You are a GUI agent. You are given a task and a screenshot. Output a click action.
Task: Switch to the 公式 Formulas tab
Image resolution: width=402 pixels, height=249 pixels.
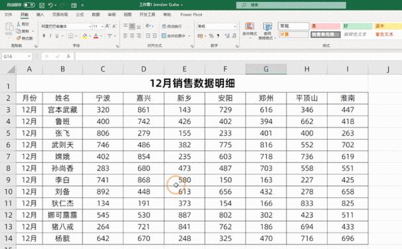[x=79, y=15]
